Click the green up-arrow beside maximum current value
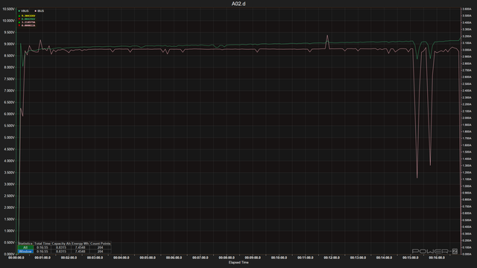 click(19, 22)
